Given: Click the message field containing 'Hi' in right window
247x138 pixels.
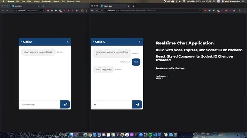Looking at the screenshot, I should tap(112, 105).
